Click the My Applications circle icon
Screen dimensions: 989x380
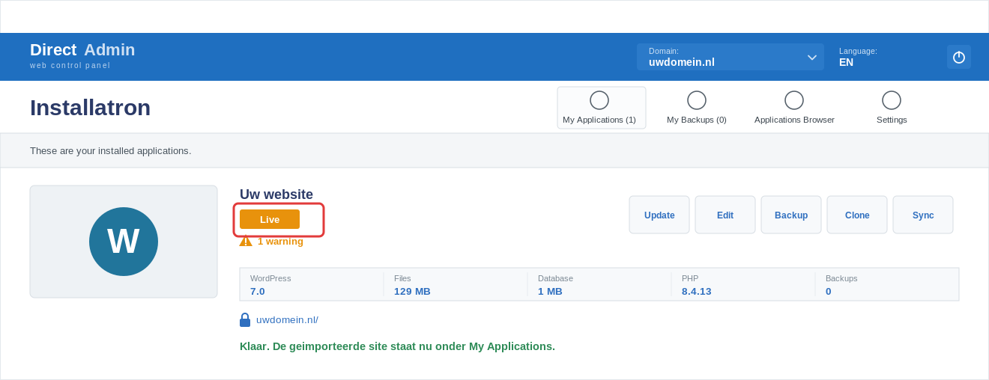(x=599, y=100)
